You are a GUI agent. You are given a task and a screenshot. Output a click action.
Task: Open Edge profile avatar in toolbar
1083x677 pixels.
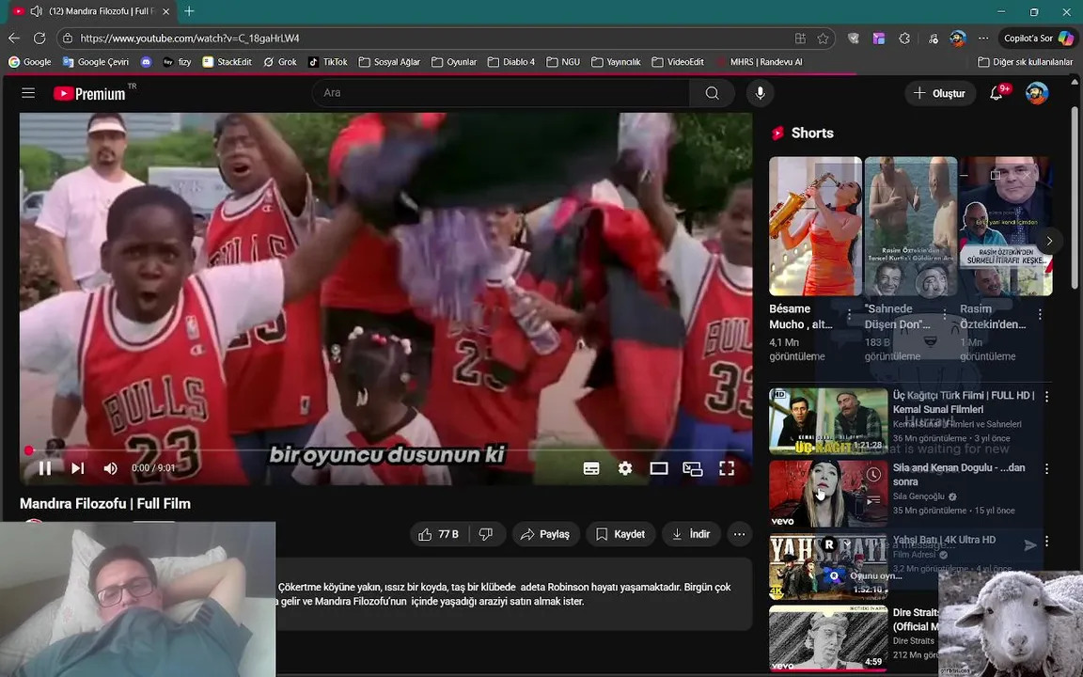click(957, 39)
